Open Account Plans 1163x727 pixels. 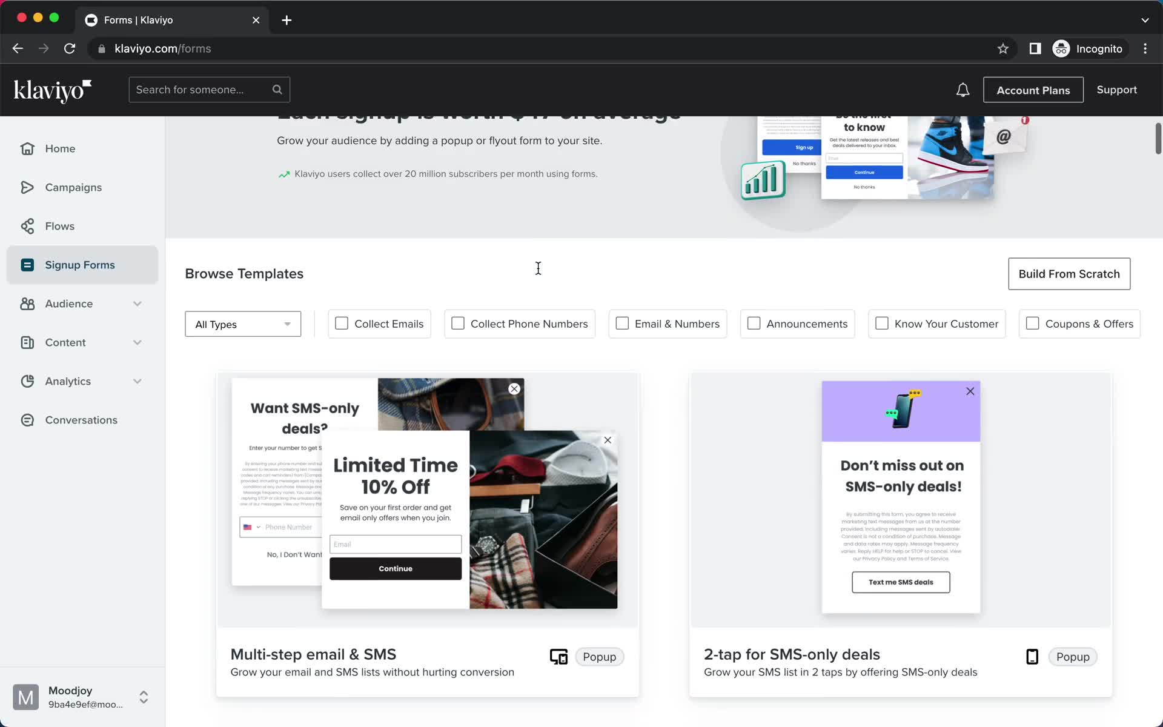point(1033,90)
